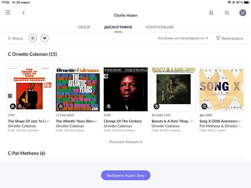This screenshot has height=188, width=251.
Task: Click FLAC 192/24 under Change Of The Century
Action: [x=113, y=130]
